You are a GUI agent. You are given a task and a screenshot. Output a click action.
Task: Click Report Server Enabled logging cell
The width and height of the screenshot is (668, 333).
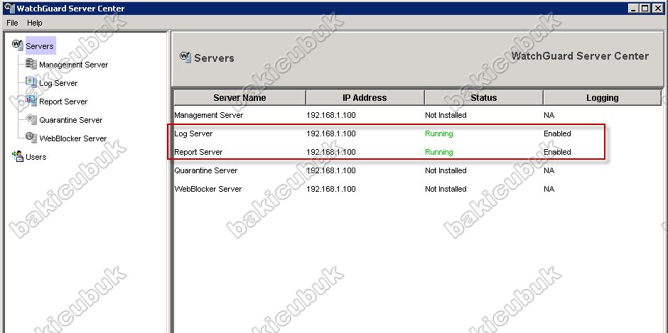557,152
